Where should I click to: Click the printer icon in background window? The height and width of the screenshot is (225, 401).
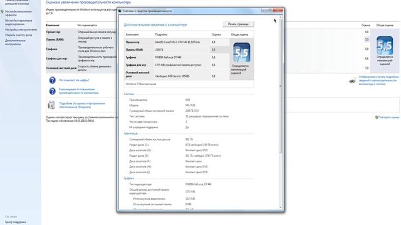[x=352, y=81]
